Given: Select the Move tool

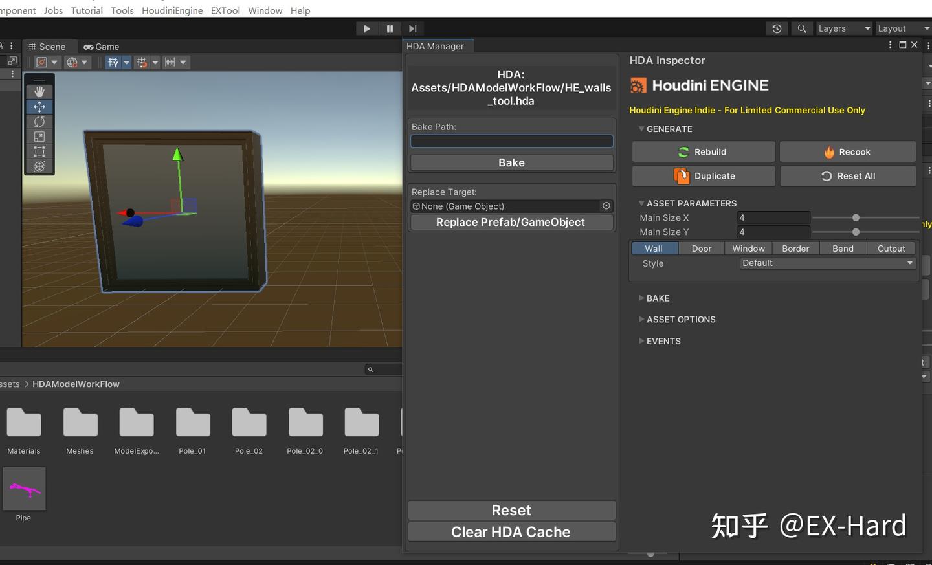Looking at the screenshot, I should pyautogui.click(x=39, y=106).
